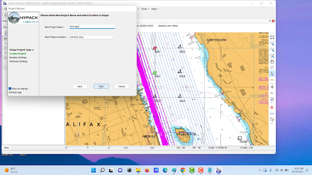Select the zoom window magnifier tool
The image size is (312, 175).
click(x=272, y=43)
